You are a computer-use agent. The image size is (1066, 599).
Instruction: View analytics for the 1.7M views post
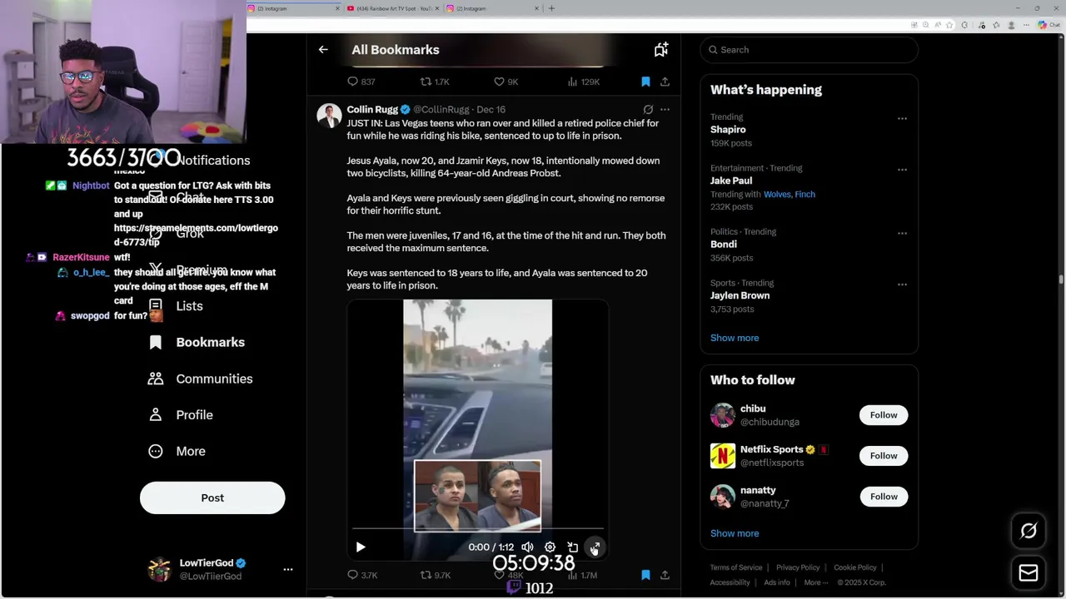click(582, 575)
